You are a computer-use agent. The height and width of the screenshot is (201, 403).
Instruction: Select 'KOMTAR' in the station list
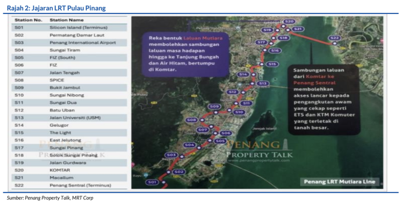(x=60, y=170)
